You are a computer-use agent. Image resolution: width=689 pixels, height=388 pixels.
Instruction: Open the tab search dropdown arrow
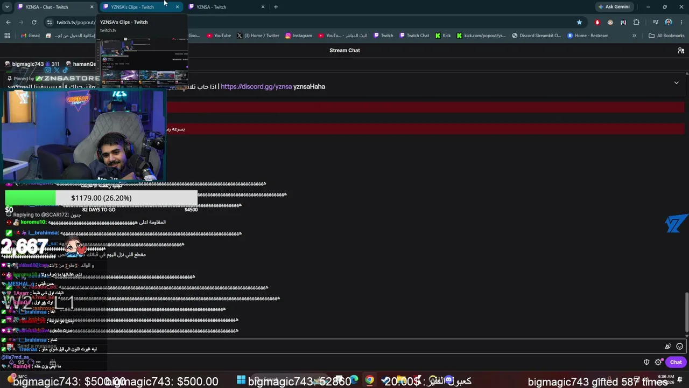(7, 7)
